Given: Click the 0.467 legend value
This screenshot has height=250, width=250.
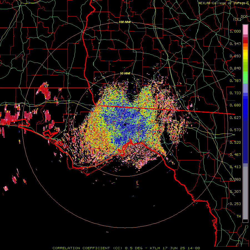Looking at the screenshot, I should click(235, 155).
